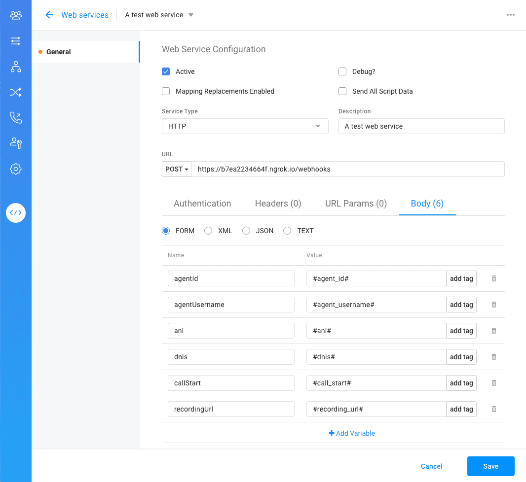Click the hierarchy tree sidebar icon
Screen dimensions: 526x482
(16, 67)
